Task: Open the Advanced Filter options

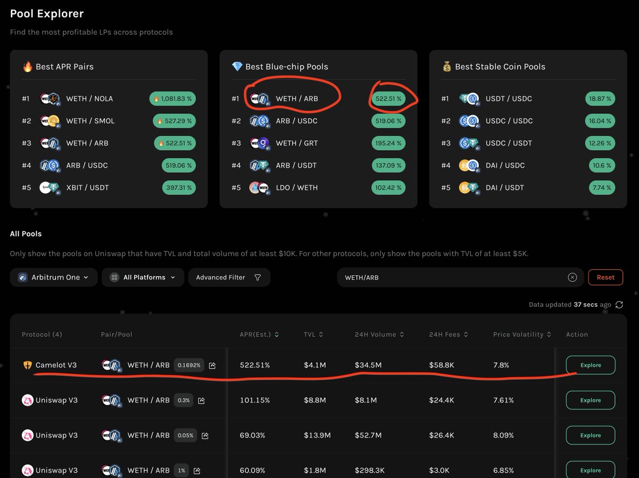Action: [229, 277]
